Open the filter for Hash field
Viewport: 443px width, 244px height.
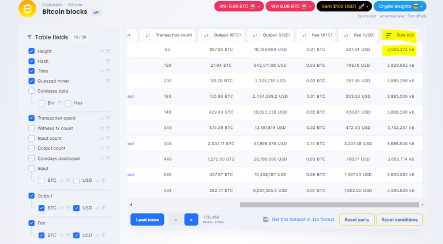pyautogui.click(x=108, y=61)
